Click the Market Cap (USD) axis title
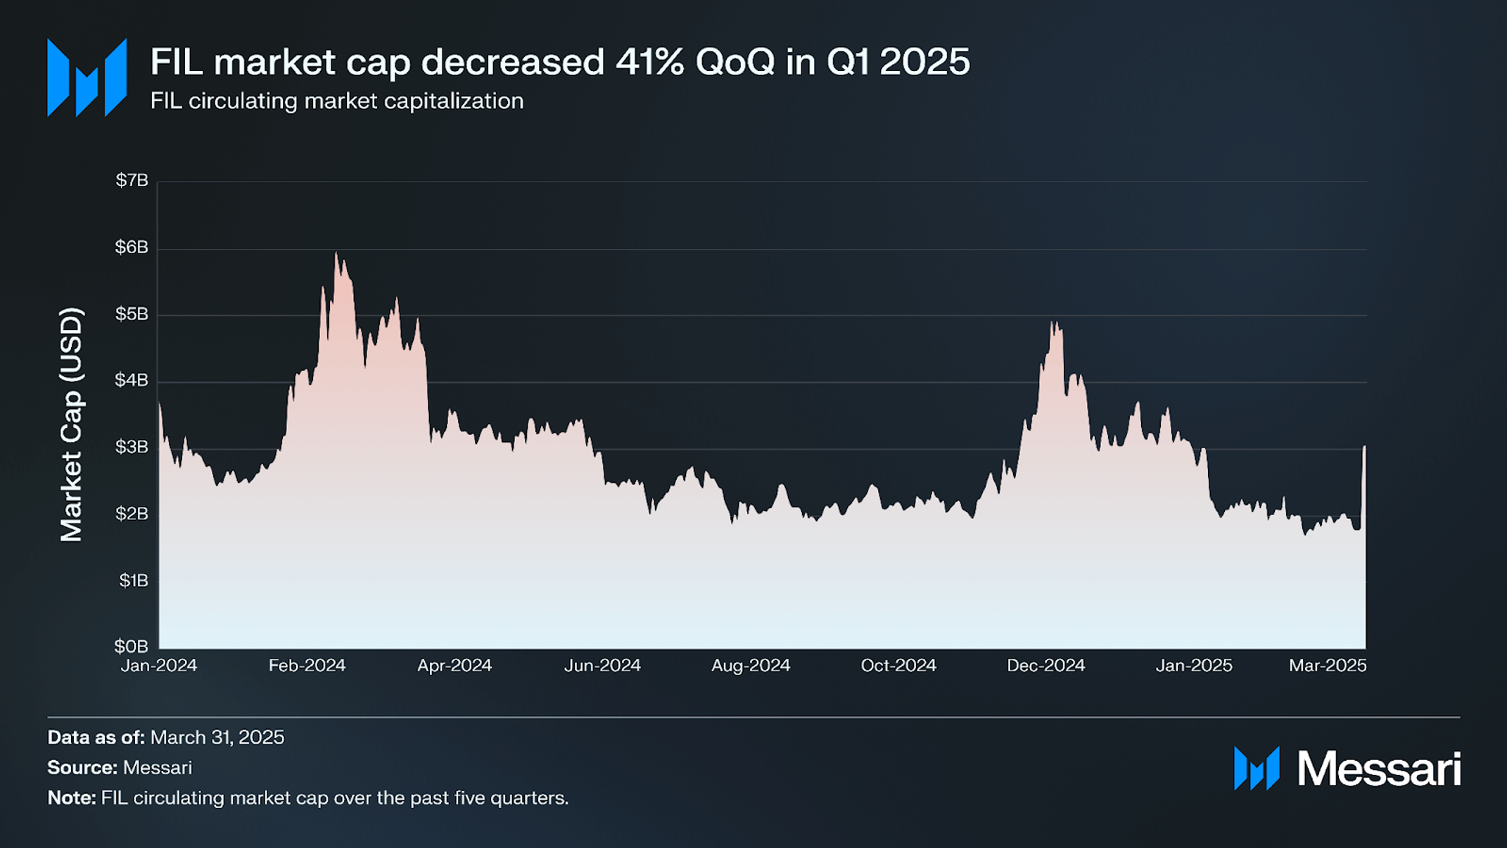 (x=72, y=425)
